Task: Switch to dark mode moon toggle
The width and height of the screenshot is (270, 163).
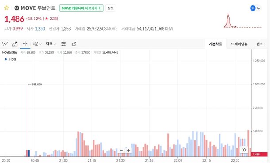Action: tap(259, 8)
